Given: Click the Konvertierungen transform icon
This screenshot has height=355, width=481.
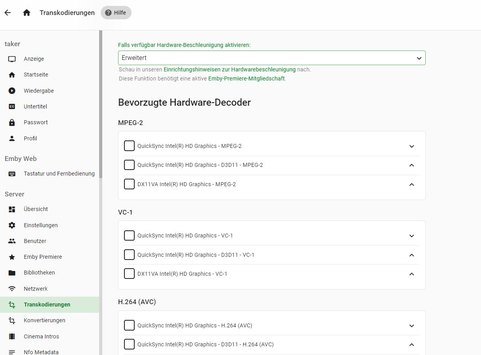Looking at the screenshot, I should [12, 320].
